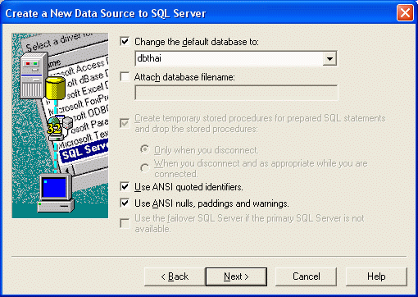Select When you disconnect and as appropriate option
418x297 pixels.
[144, 168]
